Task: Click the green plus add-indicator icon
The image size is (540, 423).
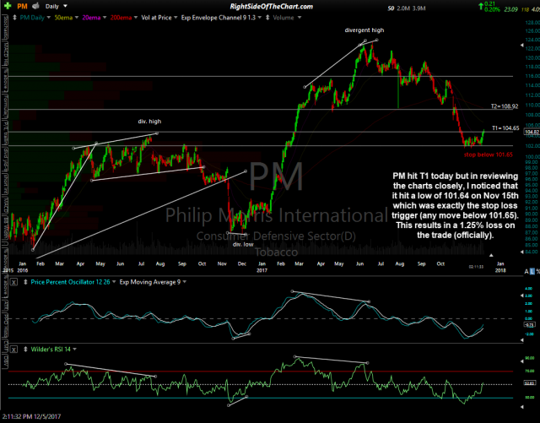Action: coord(8,6)
